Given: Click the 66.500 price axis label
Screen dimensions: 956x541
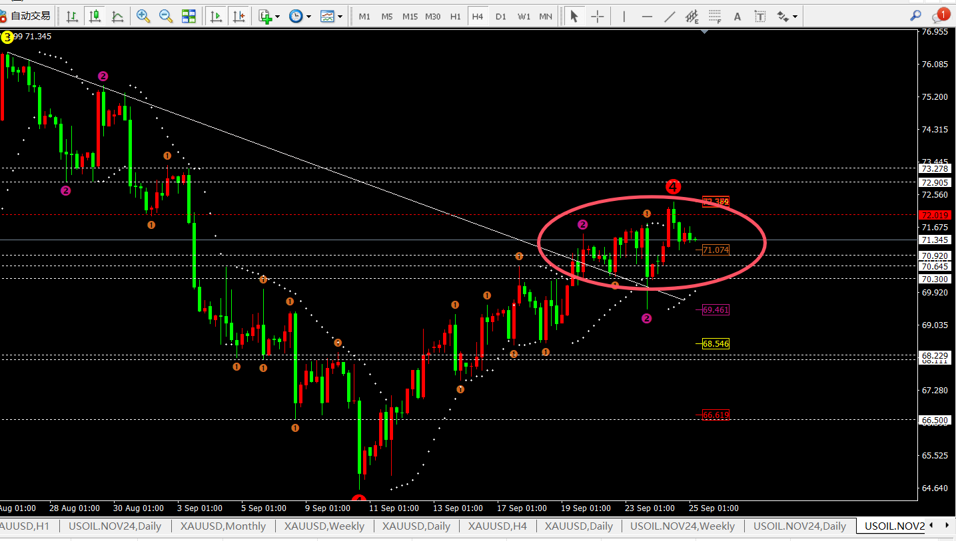Looking at the screenshot, I should click(x=934, y=420).
